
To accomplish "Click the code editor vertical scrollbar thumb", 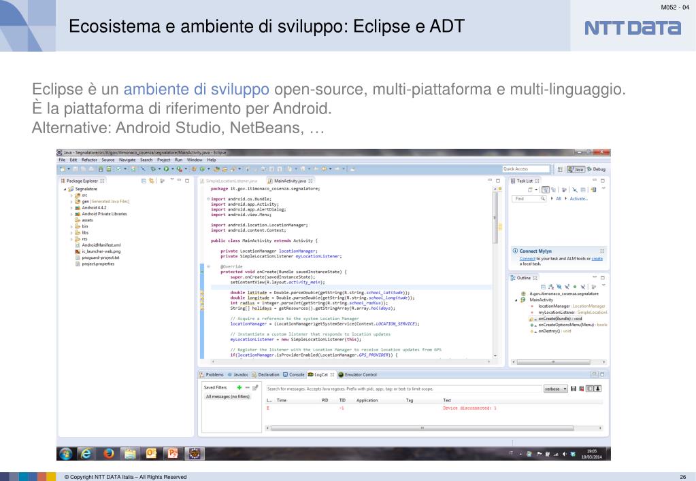I will [x=495, y=217].
